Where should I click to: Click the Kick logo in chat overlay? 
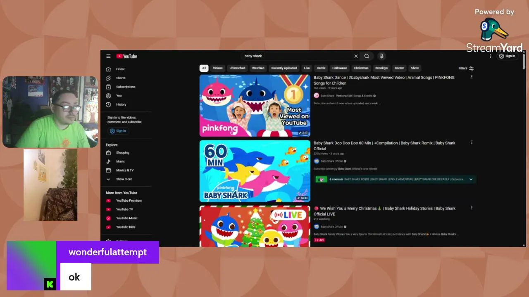tap(50, 284)
